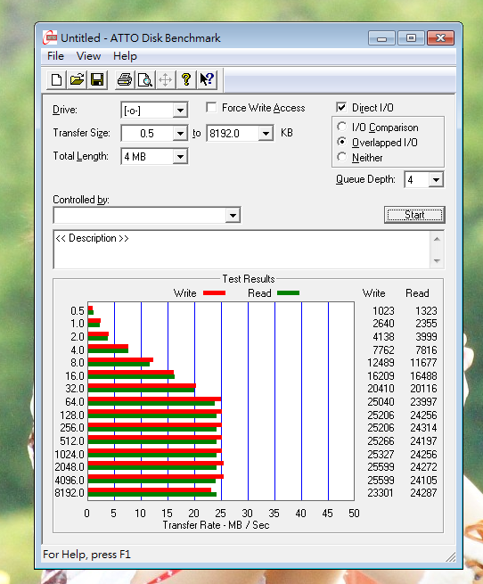
Task: Click the read value 1323
Action: pyautogui.click(x=426, y=310)
